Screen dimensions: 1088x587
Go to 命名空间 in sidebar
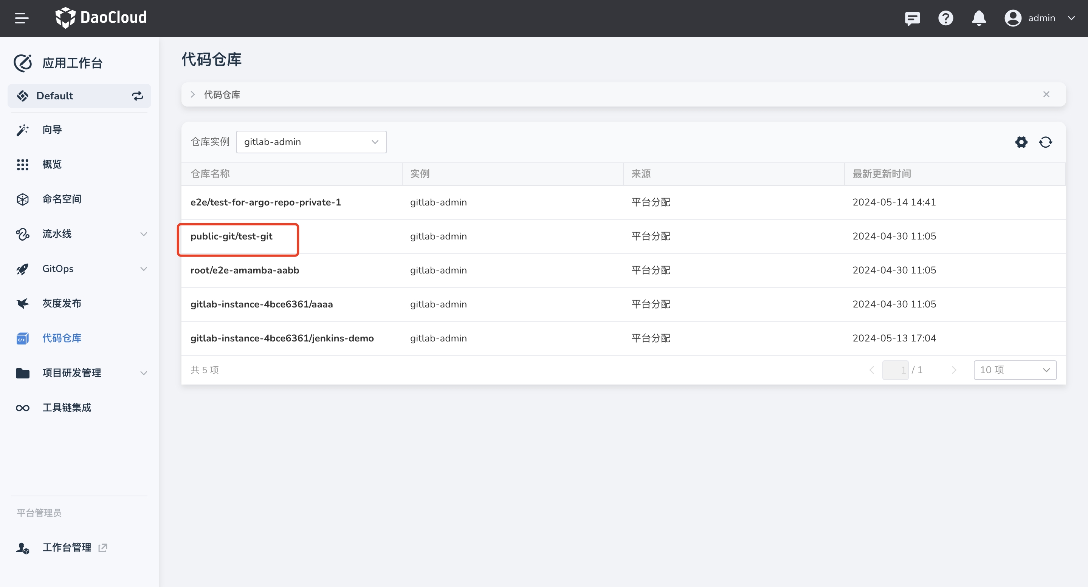(x=62, y=199)
